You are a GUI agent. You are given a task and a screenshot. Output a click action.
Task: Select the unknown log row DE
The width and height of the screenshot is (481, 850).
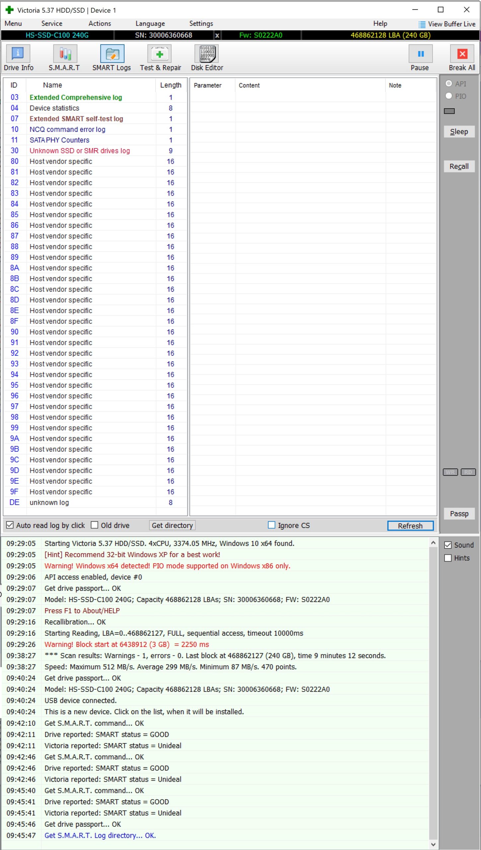tap(95, 502)
